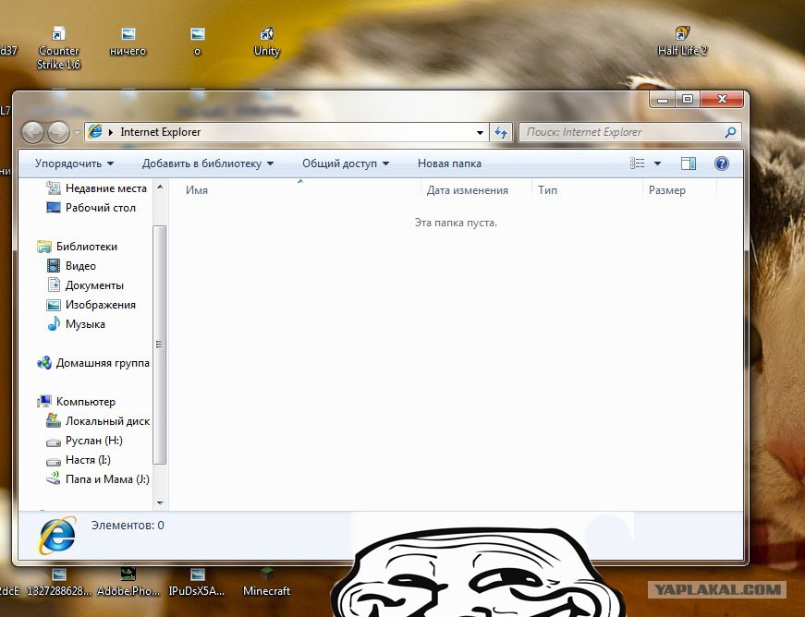Click the Computer monitor icon
This screenshot has width=805, height=617.
click(44, 401)
